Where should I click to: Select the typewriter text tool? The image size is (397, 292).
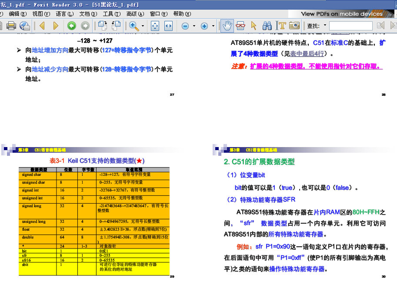(x=280, y=26)
